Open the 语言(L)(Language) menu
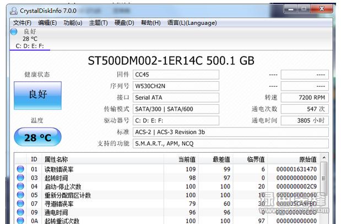This screenshot has height=224, width=341. pyautogui.click(x=192, y=23)
